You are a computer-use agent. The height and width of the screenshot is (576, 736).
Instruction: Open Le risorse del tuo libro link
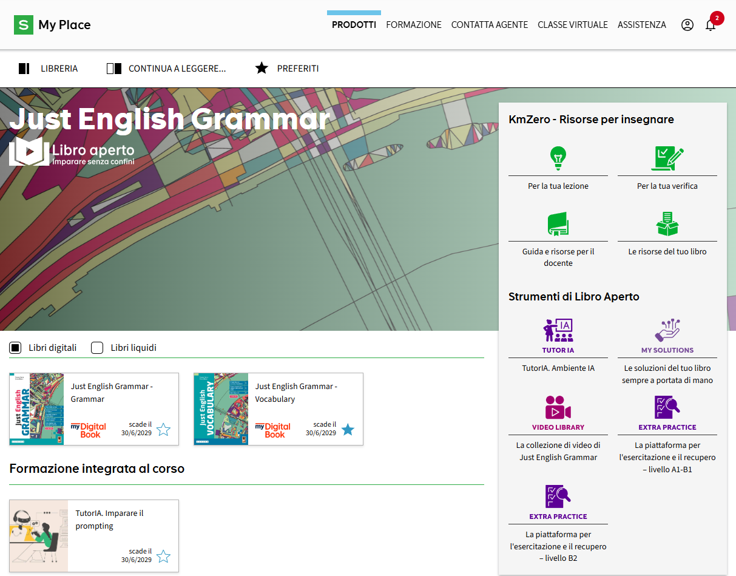(x=667, y=251)
